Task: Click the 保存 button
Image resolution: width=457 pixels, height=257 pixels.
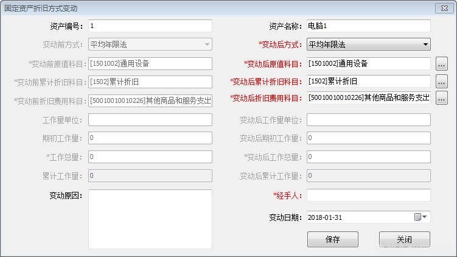Action: point(332,239)
